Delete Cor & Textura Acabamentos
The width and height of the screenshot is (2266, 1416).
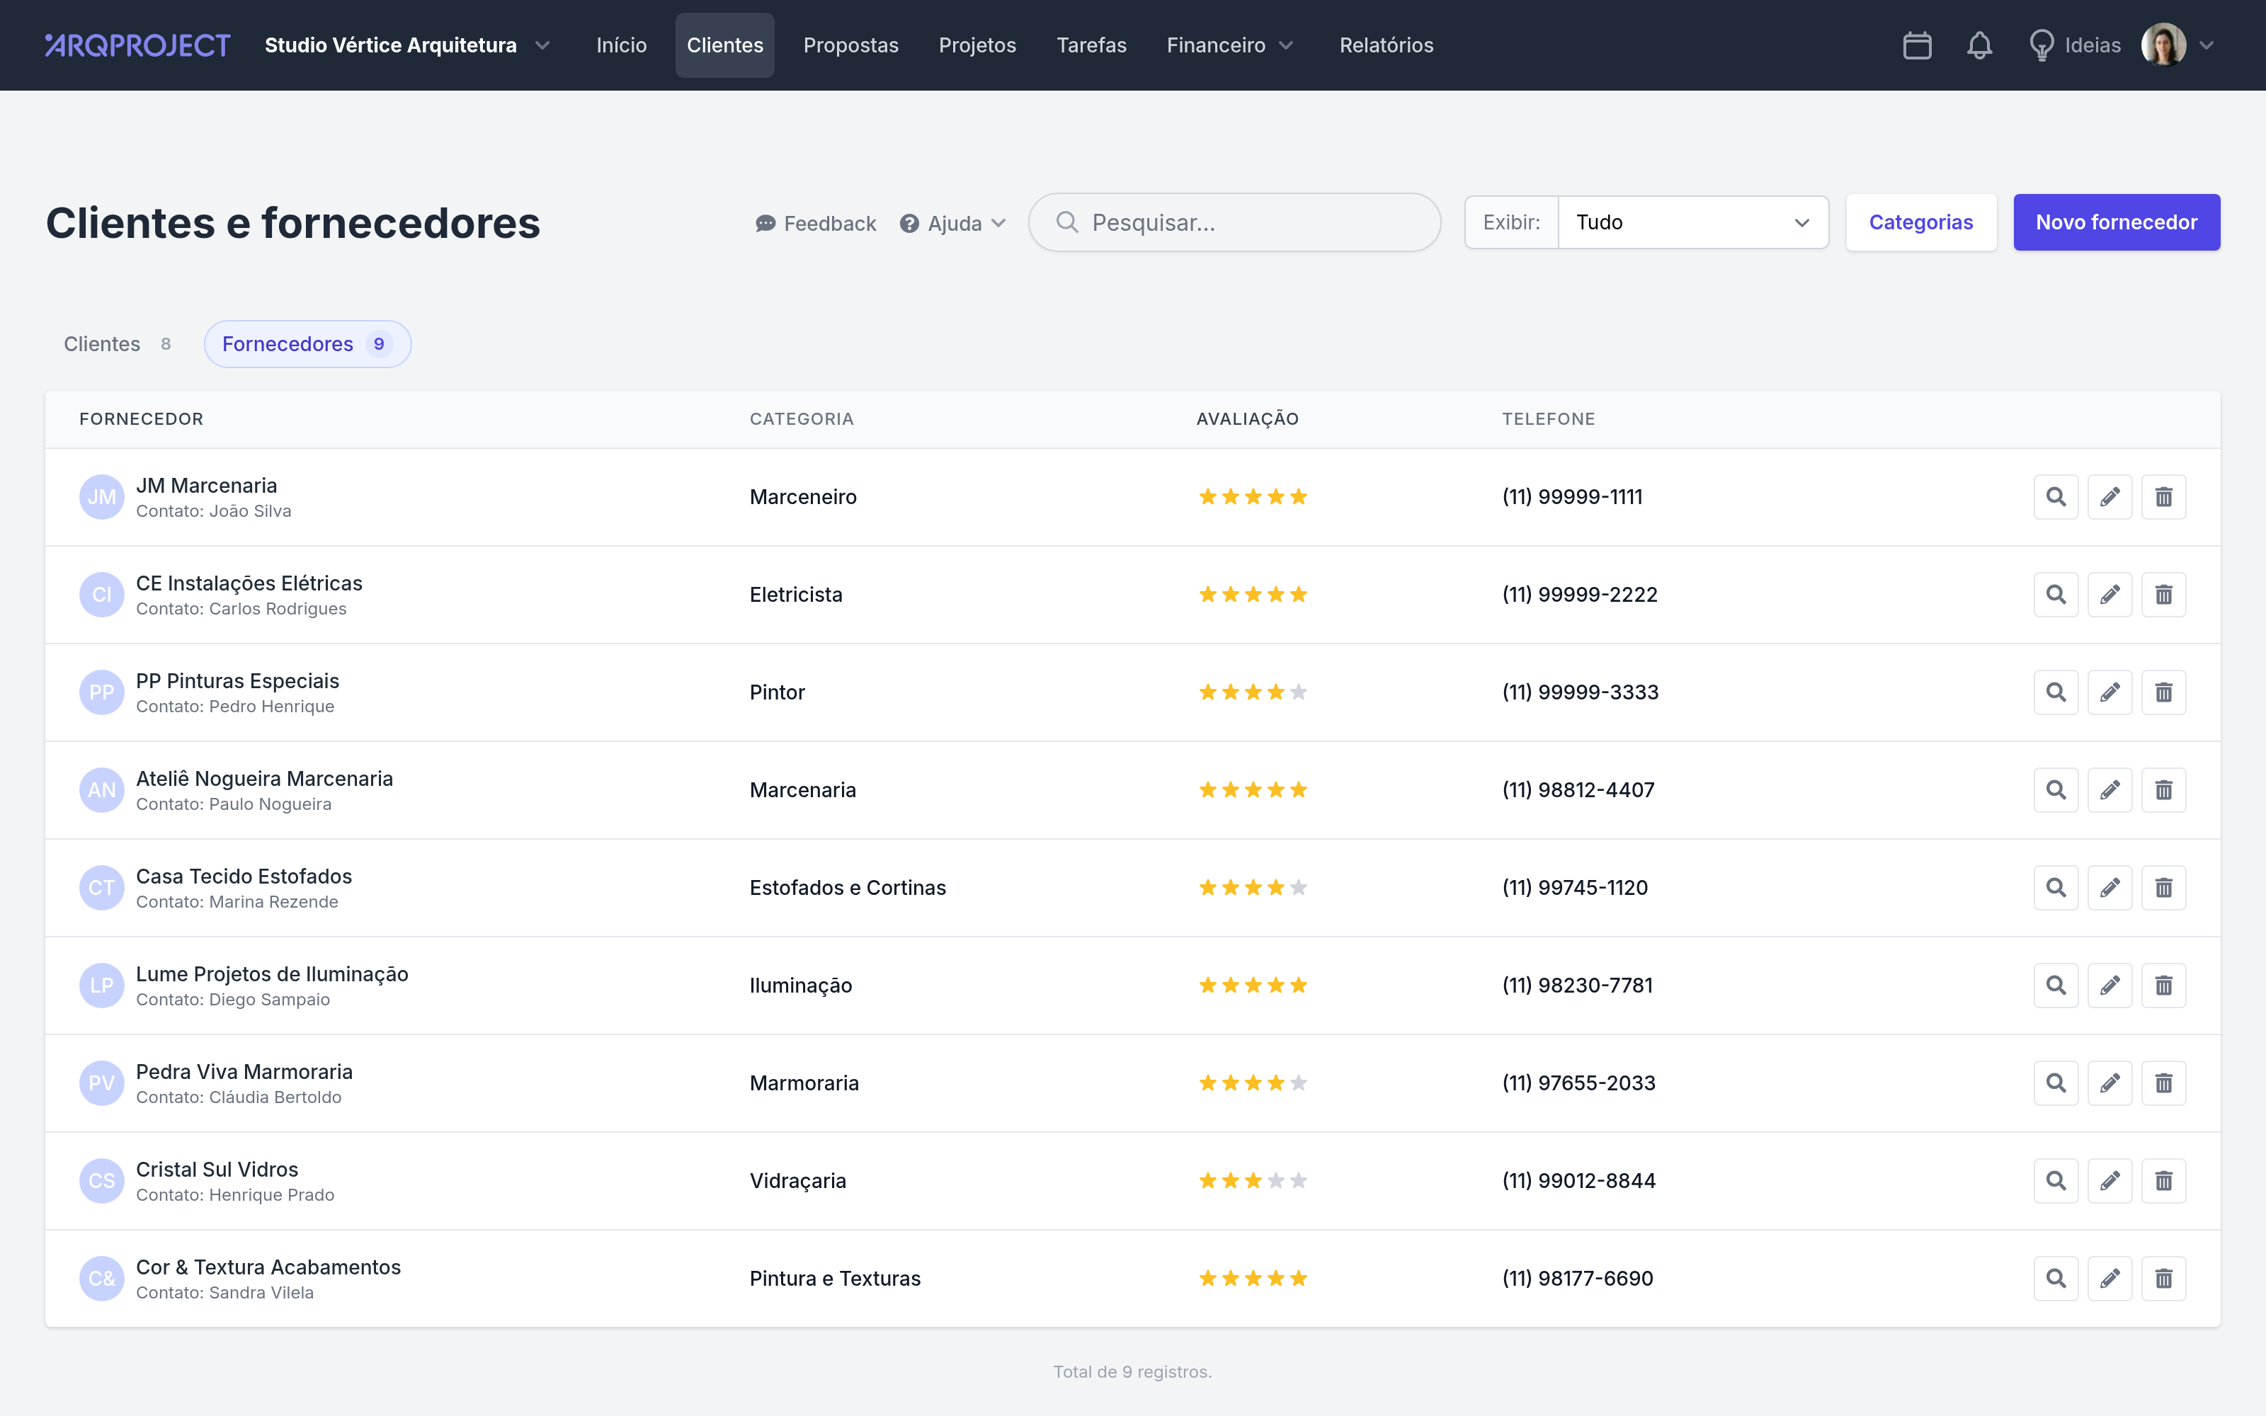tap(2163, 1279)
